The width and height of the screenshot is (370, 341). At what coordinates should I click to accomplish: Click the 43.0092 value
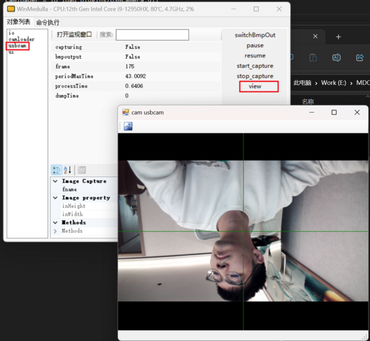[135, 76]
